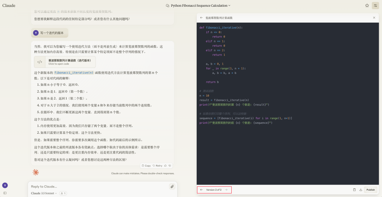This screenshot has height=197, width=382.
Task: Open the chat controls sliders icon
Action: point(375,6)
